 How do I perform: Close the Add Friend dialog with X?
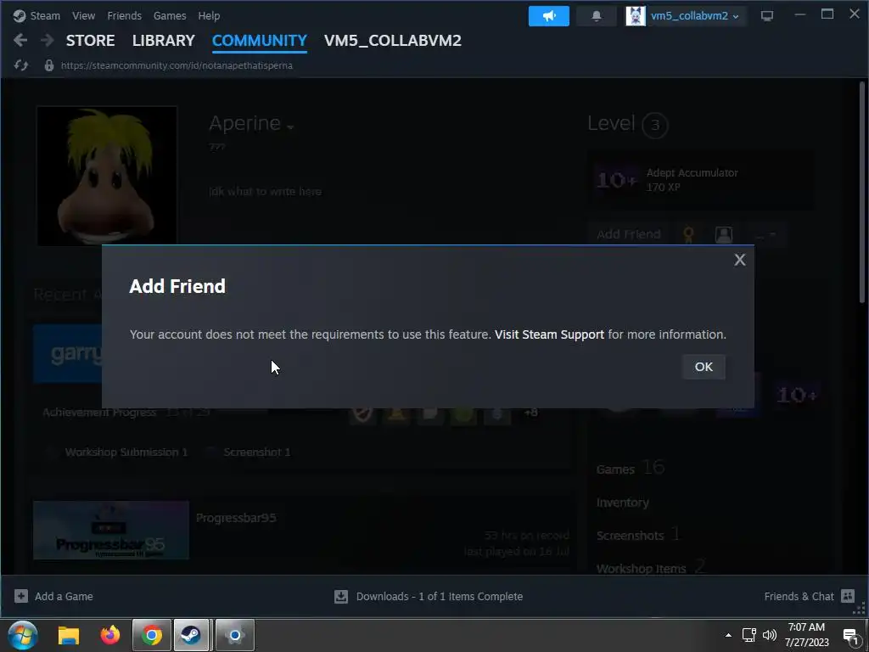point(739,260)
